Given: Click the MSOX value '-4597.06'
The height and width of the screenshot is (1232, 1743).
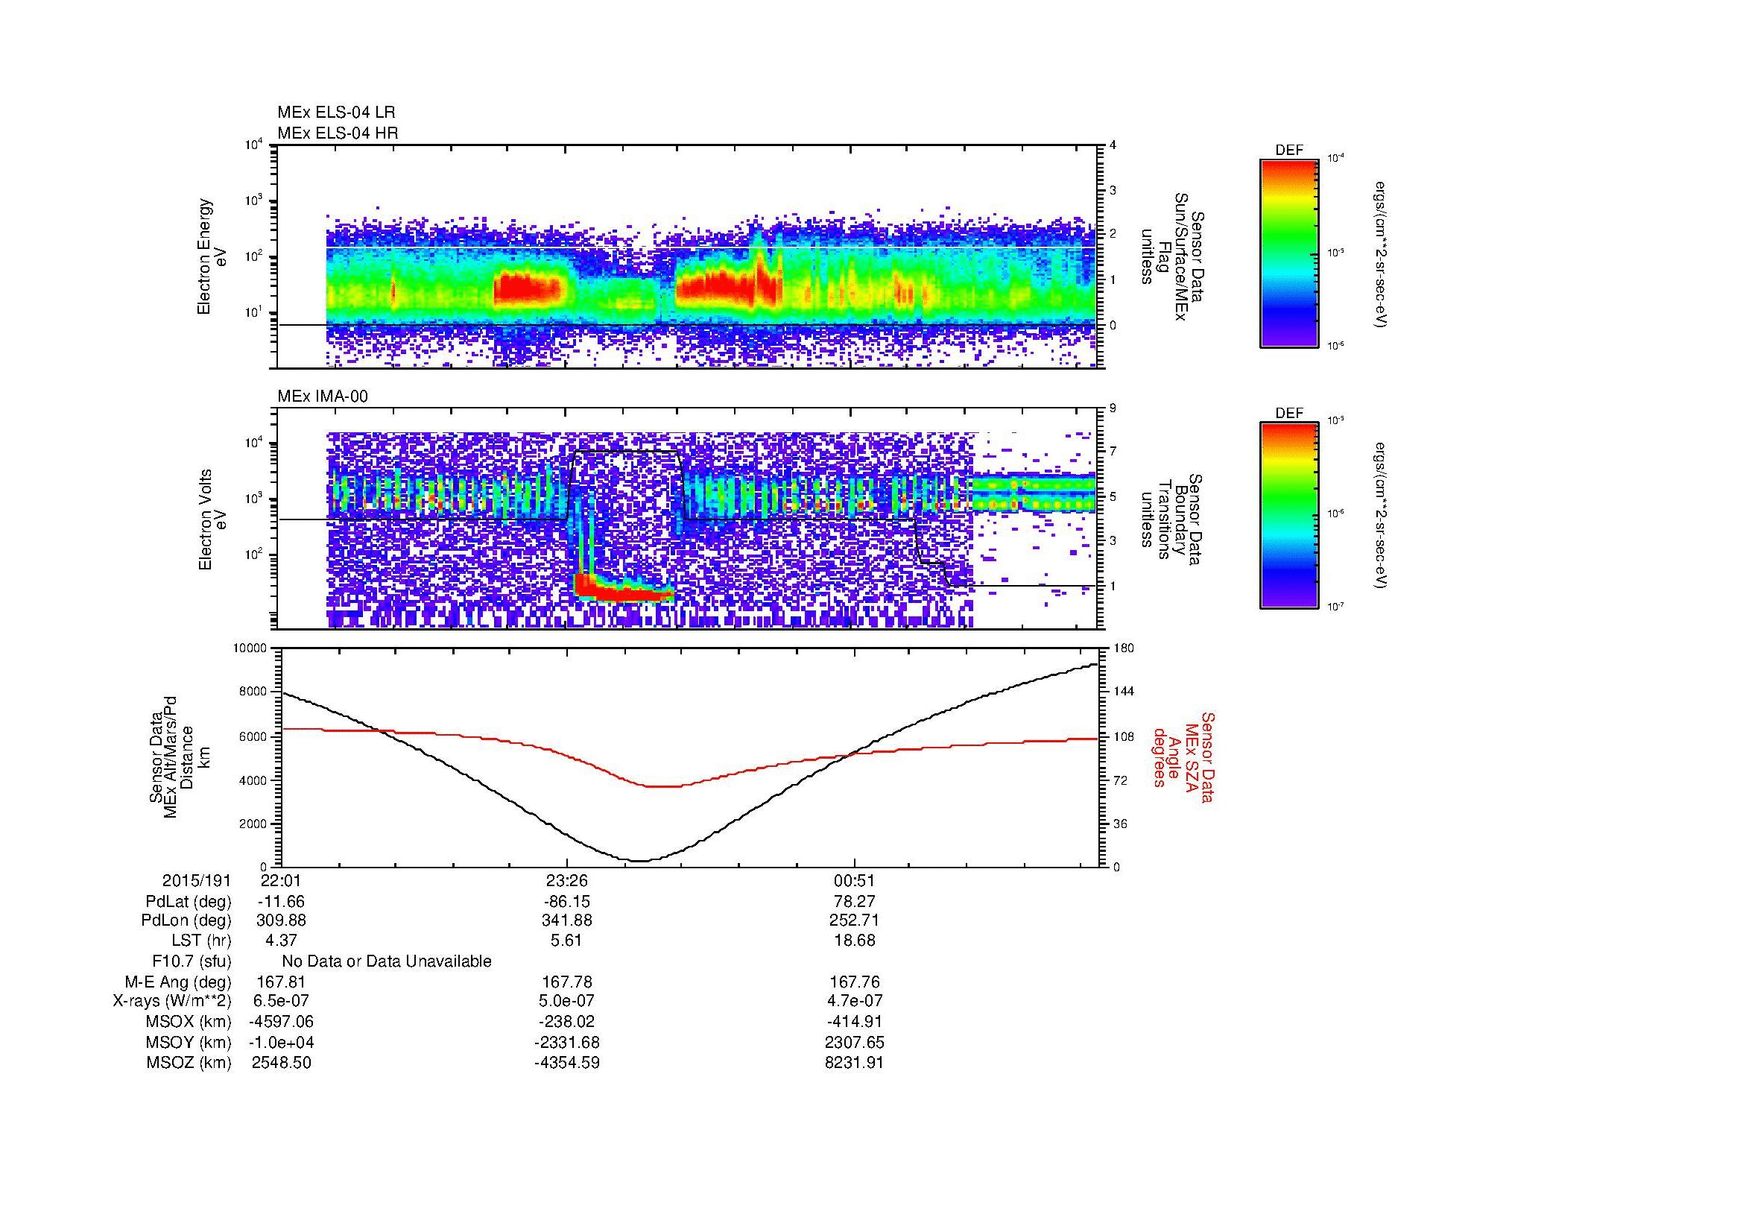Looking at the screenshot, I should coord(281,1022).
